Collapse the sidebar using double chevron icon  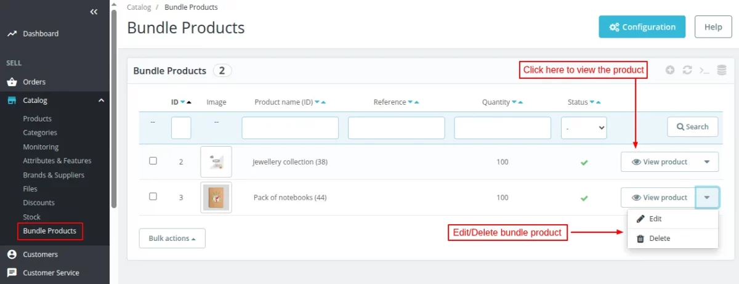[x=94, y=12]
